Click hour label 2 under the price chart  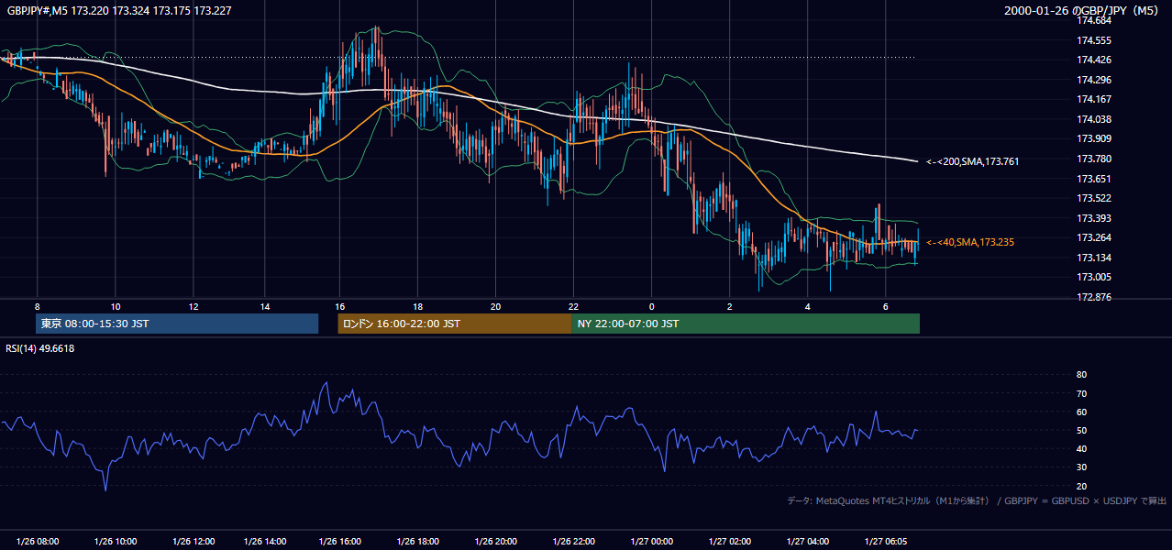tap(730, 306)
